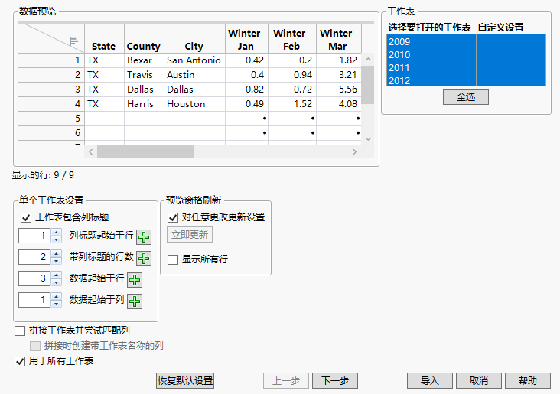
Task: Select the County column header
Action: pos(144,38)
